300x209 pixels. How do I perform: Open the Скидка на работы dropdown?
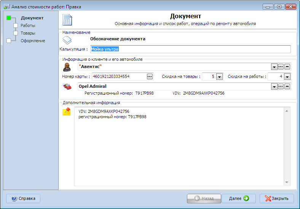tap(287, 77)
